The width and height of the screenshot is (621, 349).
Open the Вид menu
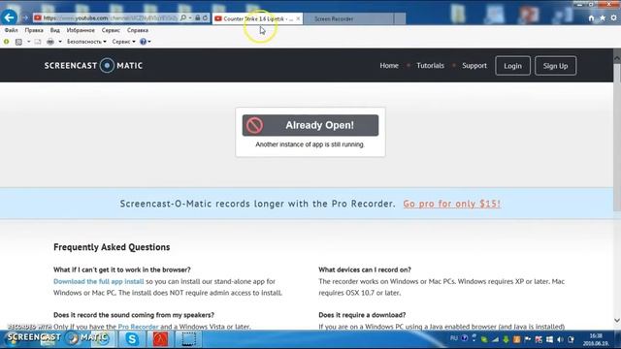click(x=55, y=30)
